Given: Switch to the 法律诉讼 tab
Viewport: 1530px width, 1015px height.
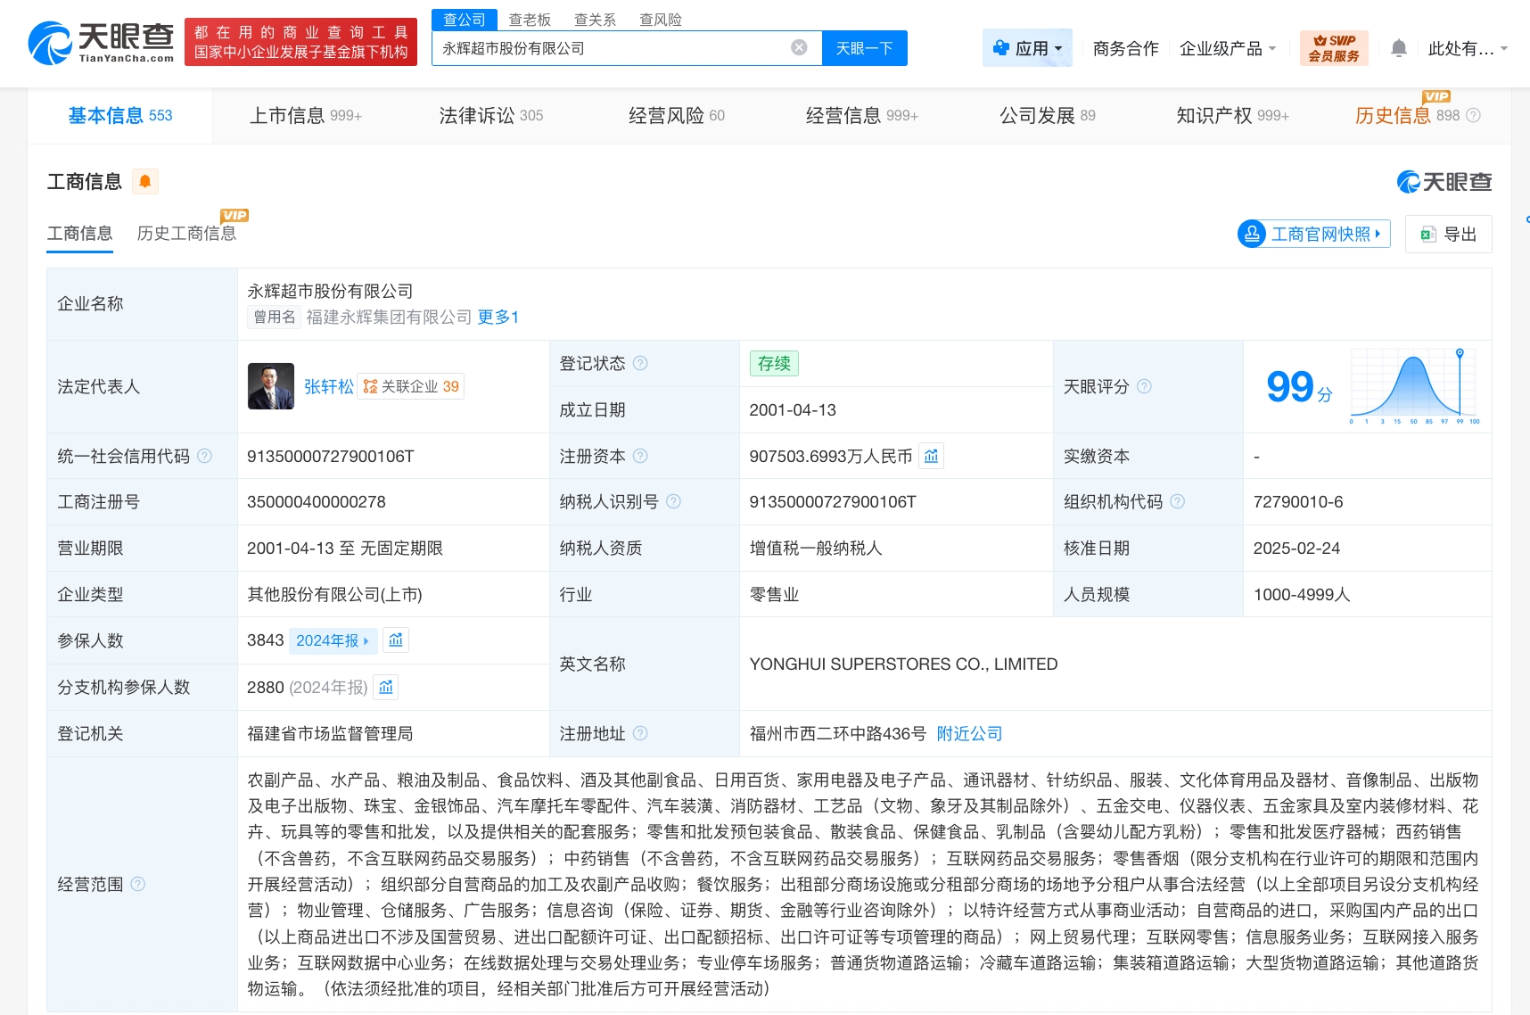Looking at the screenshot, I should [x=490, y=116].
